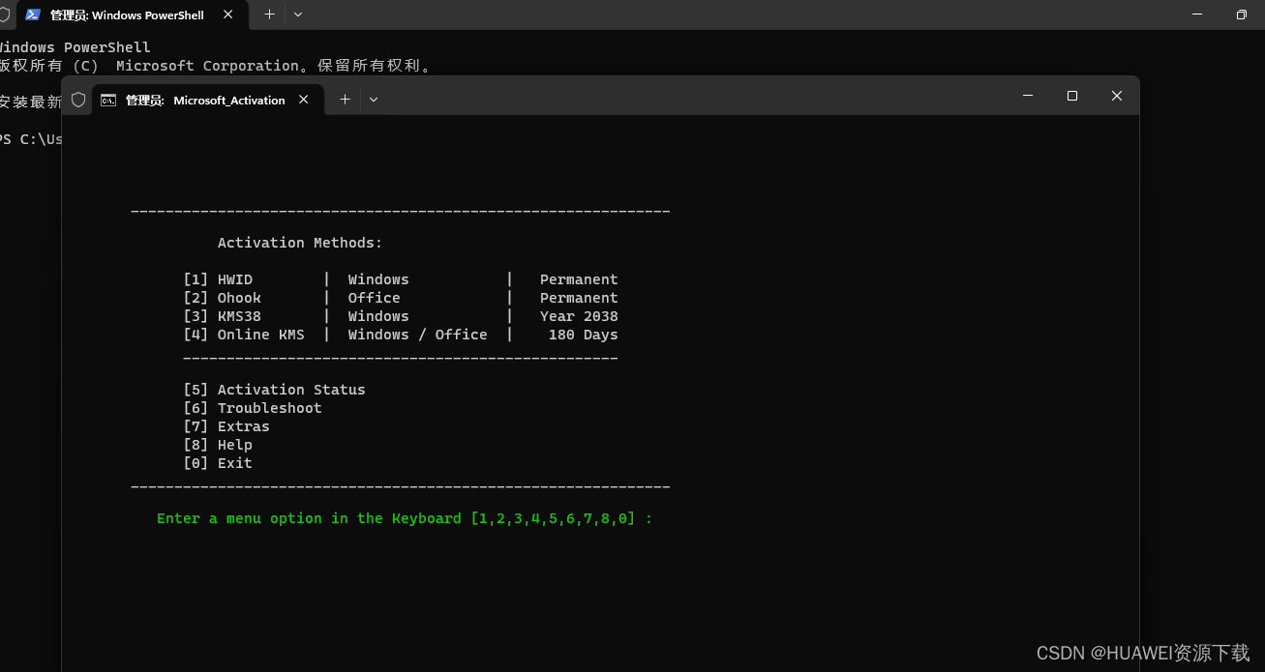Expand the tab dropdown in Microsoft_Activation window
This screenshot has width=1265, height=672.
[374, 99]
